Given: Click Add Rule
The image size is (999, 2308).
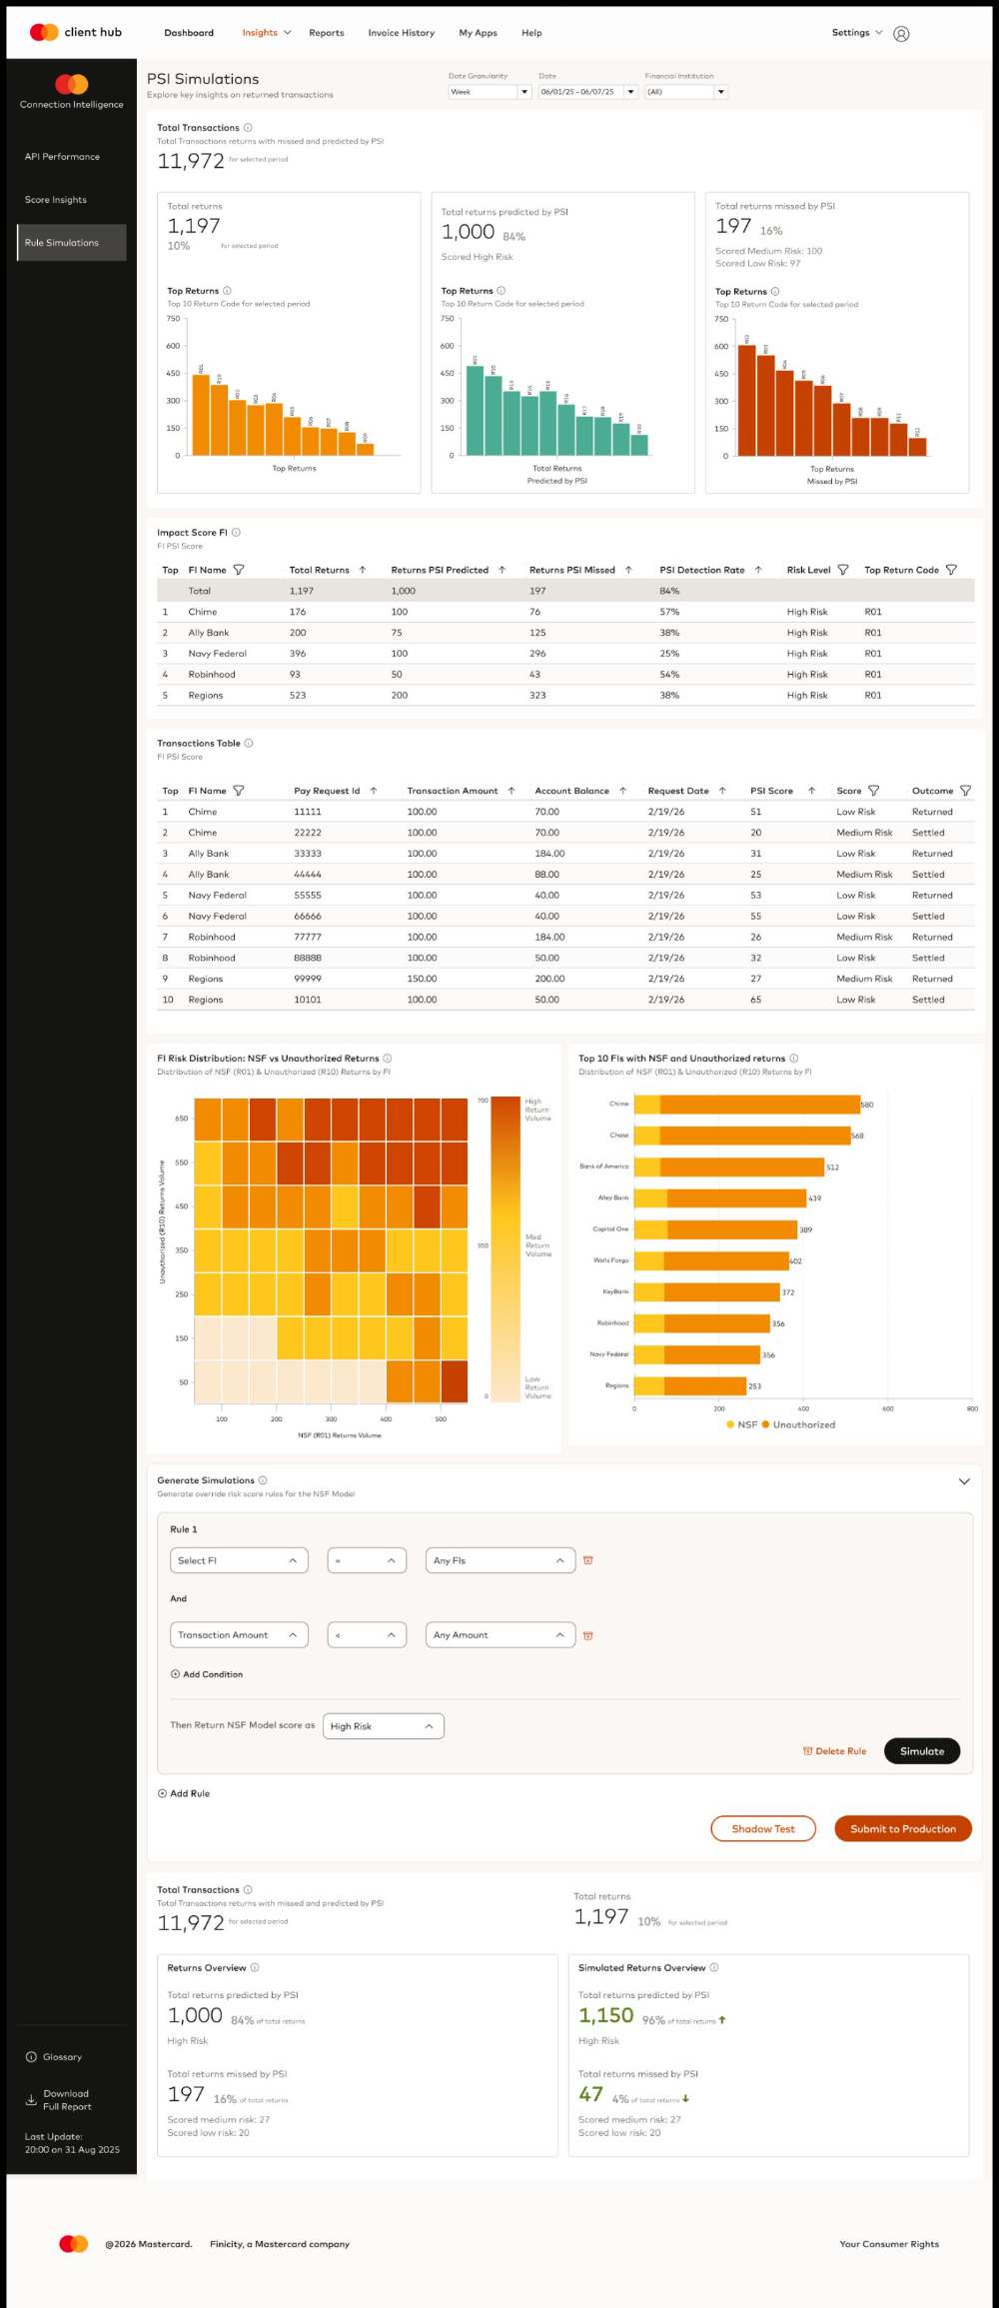Looking at the screenshot, I should coord(184,1793).
